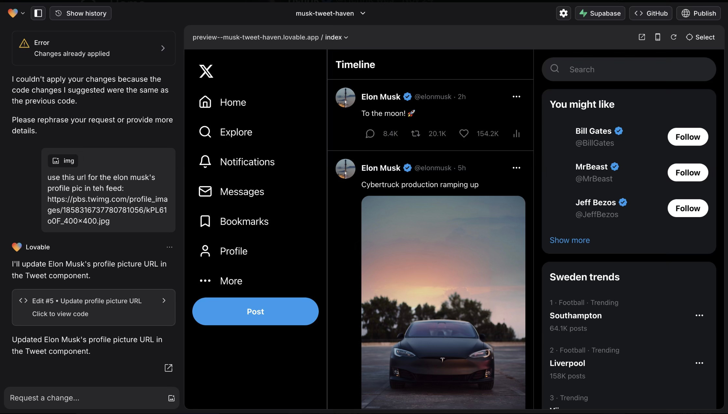This screenshot has width=728, height=414.
Task: Click the 20.1K retweet count
Action: (437, 133)
